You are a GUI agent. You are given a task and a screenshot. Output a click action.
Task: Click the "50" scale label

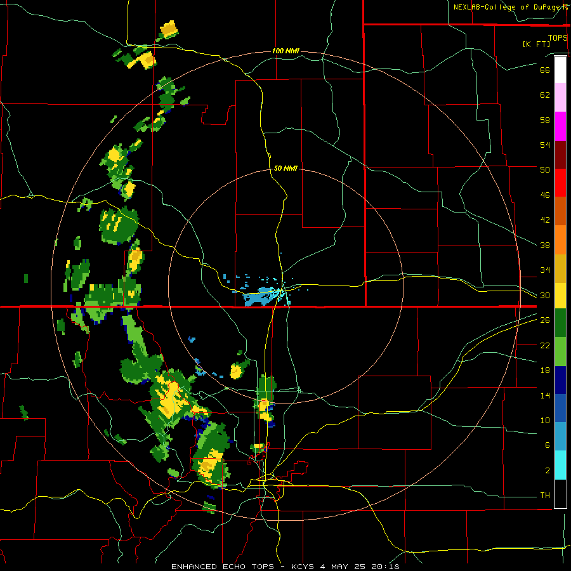tap(545, 170)
